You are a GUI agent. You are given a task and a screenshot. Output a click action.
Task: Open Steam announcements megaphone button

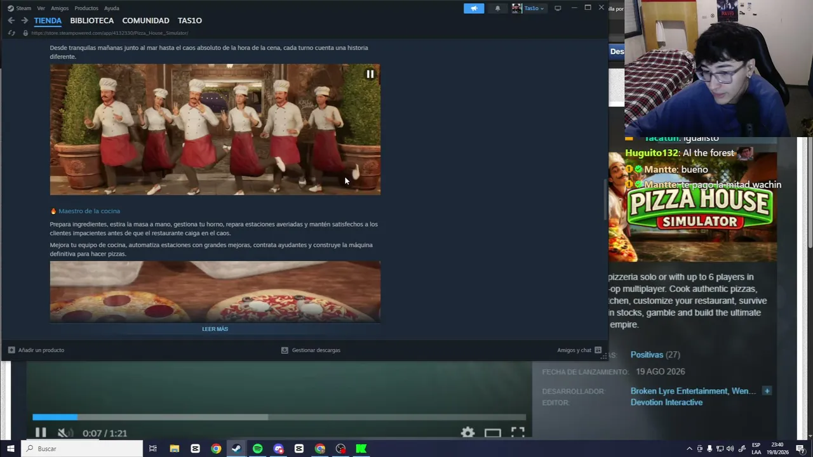(474, 8)
